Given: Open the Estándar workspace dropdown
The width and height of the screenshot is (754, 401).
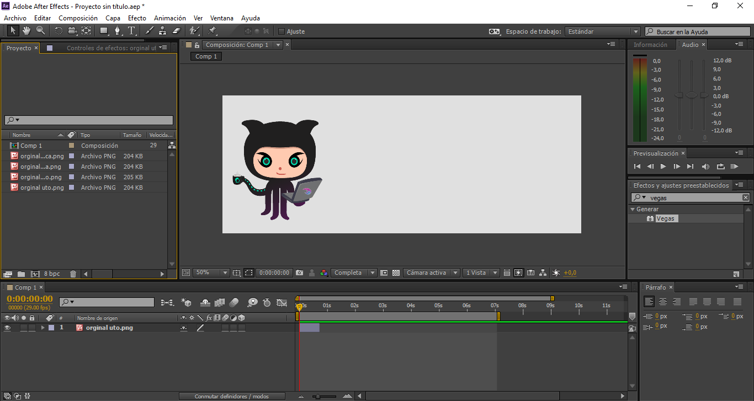Looking at the screenshot, I should [602, 31].
